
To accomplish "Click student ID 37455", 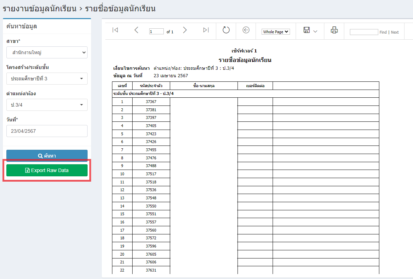I will pyautogui.click(x=151, y=150).
